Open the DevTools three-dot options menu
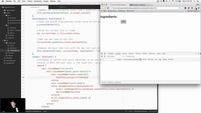 196,54
